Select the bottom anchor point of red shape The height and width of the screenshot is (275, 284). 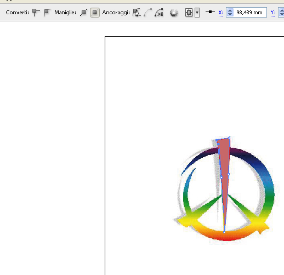tap(224, 232)
